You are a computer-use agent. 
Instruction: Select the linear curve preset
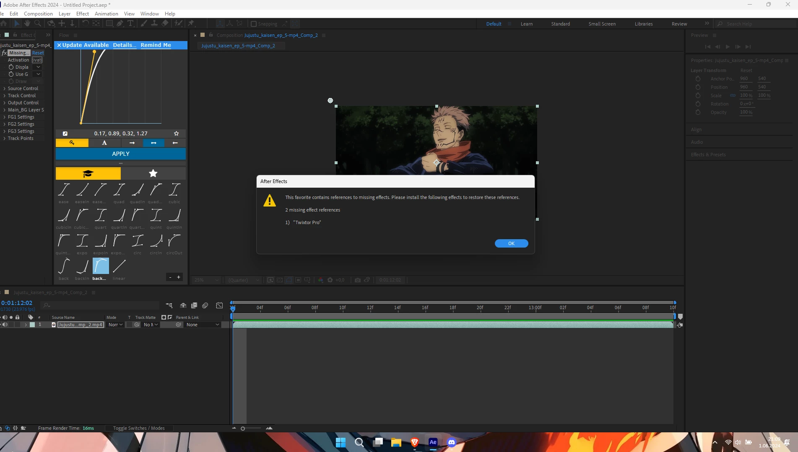point(119,269)
